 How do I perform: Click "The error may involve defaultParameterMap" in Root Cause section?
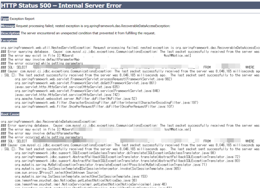40,133
